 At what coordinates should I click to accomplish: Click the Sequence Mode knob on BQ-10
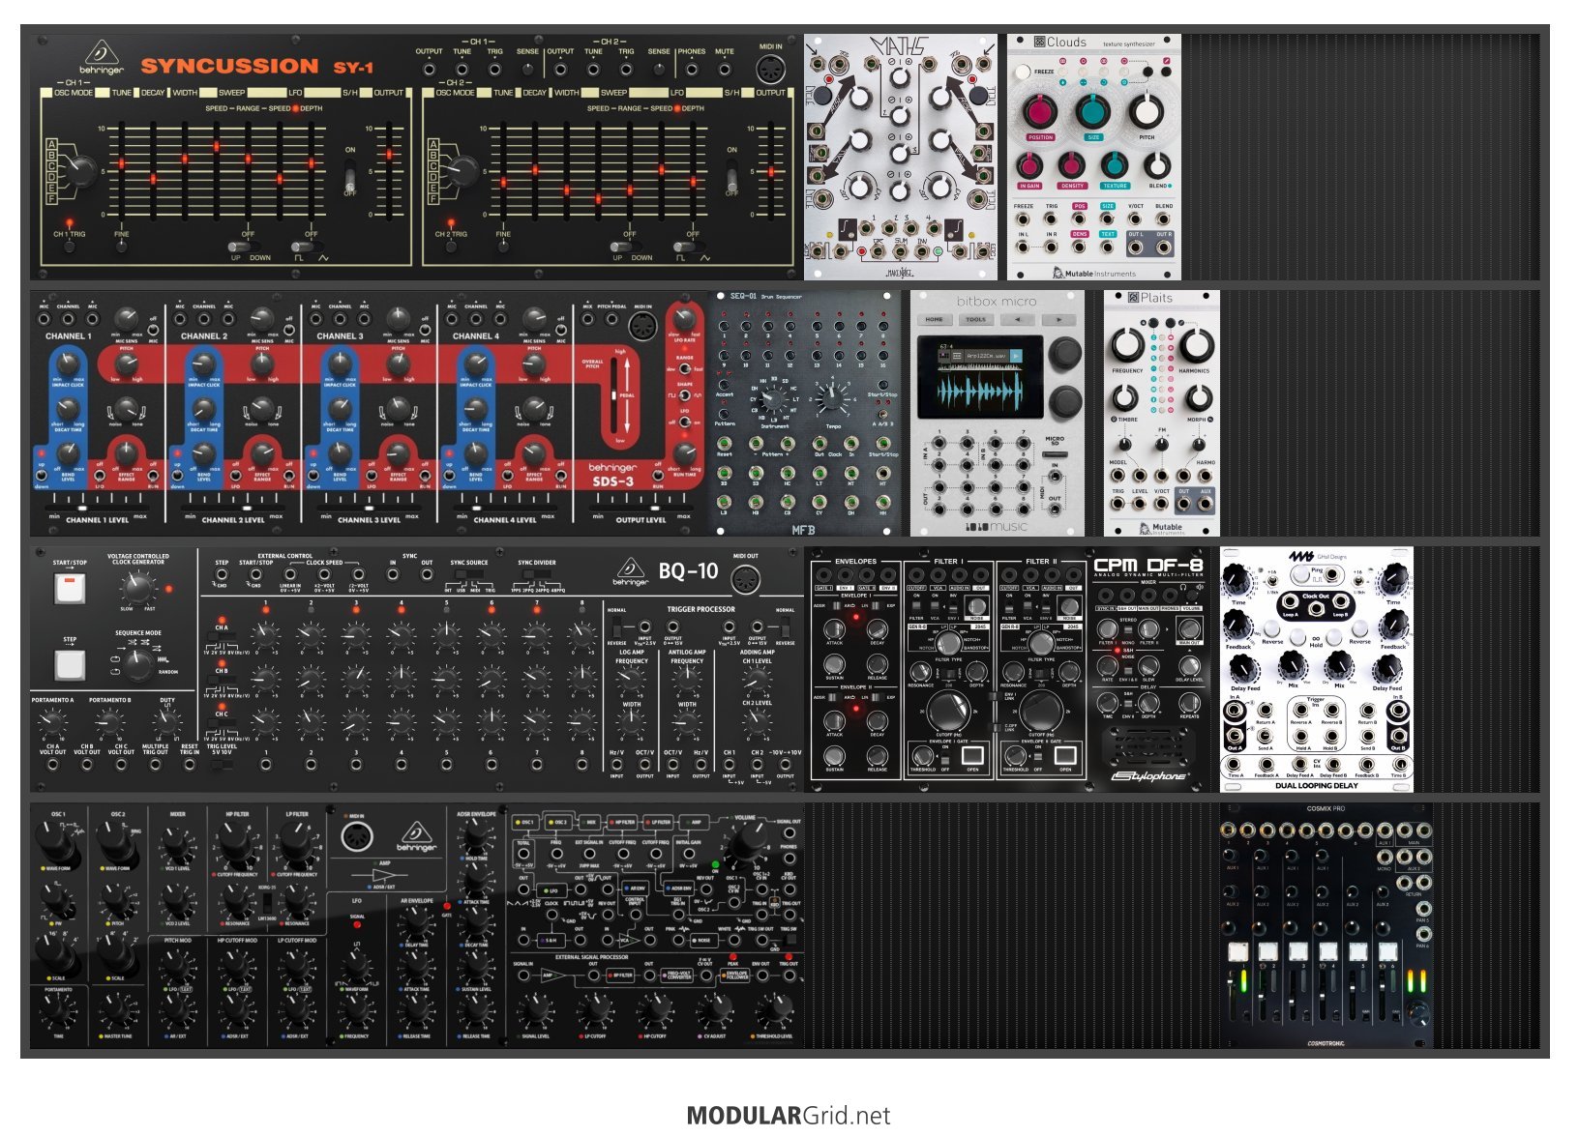138,664
